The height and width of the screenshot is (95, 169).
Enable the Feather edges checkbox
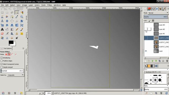pyautogui.click(x=2, y=61)
